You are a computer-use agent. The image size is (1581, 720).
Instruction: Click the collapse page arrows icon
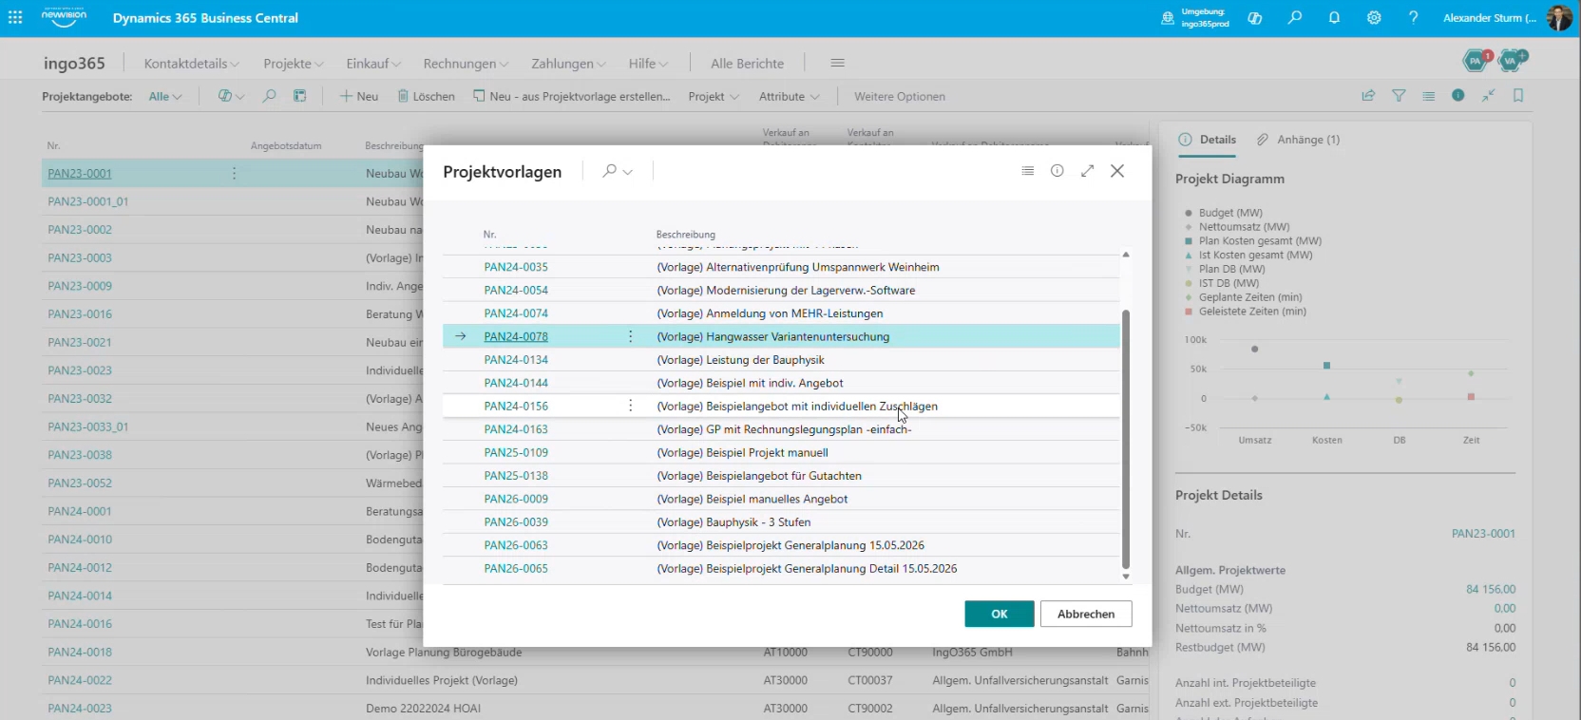tap(1489, 96)
